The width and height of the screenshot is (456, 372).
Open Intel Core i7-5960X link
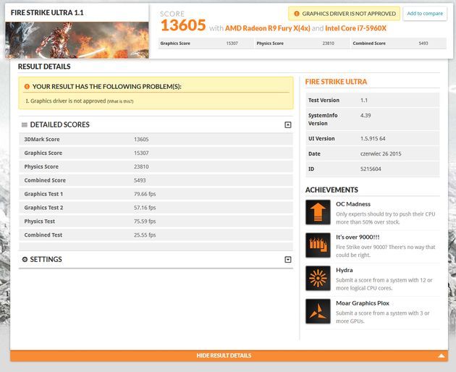[x=355, y=28]
